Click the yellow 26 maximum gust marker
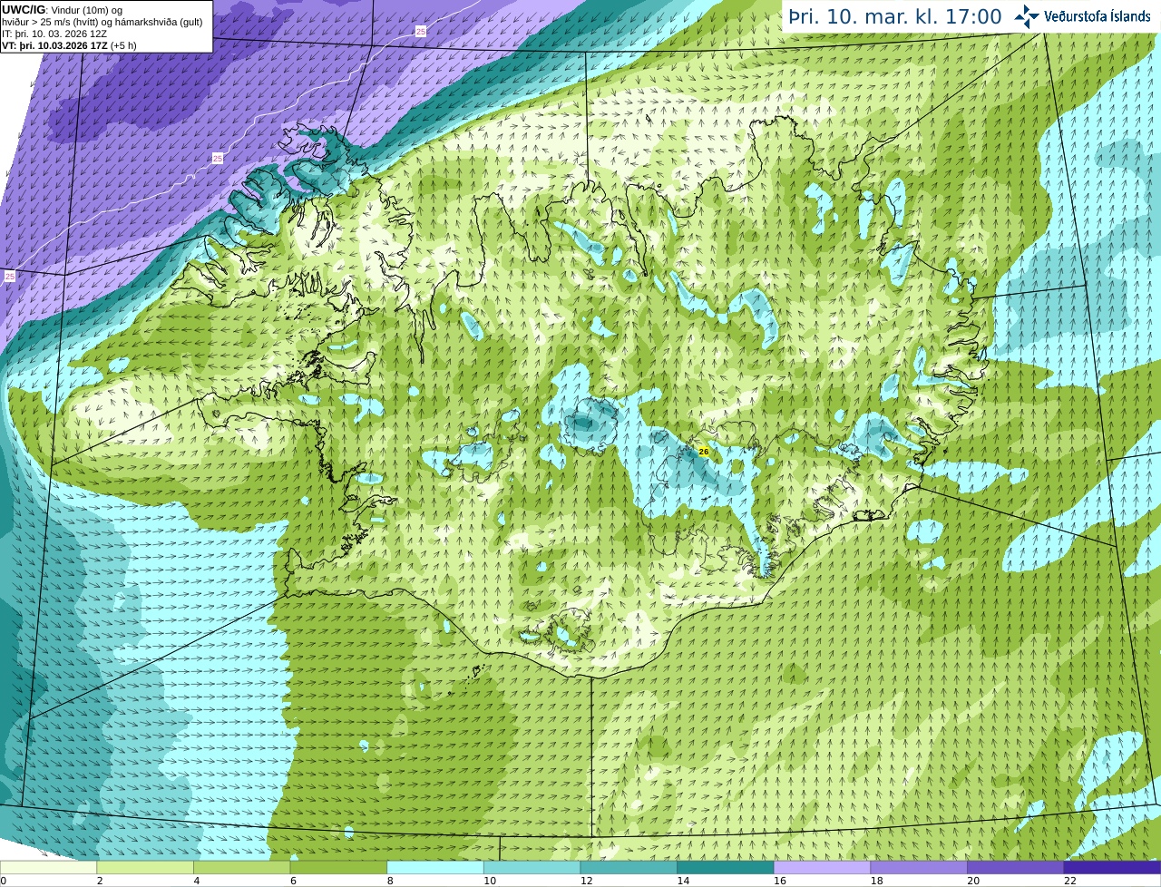1161x887 pixels. point(704,451)
